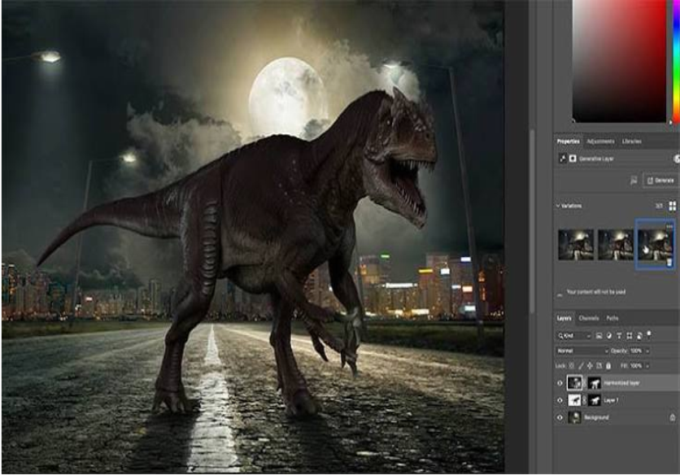Click the search icon in layer filter
Image resolution: width=680 pixels, height=475 pixels.
(560, 336)
